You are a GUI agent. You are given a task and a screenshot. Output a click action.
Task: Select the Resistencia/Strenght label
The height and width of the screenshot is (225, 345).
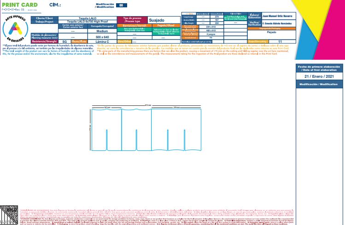(x=44, y=41)
